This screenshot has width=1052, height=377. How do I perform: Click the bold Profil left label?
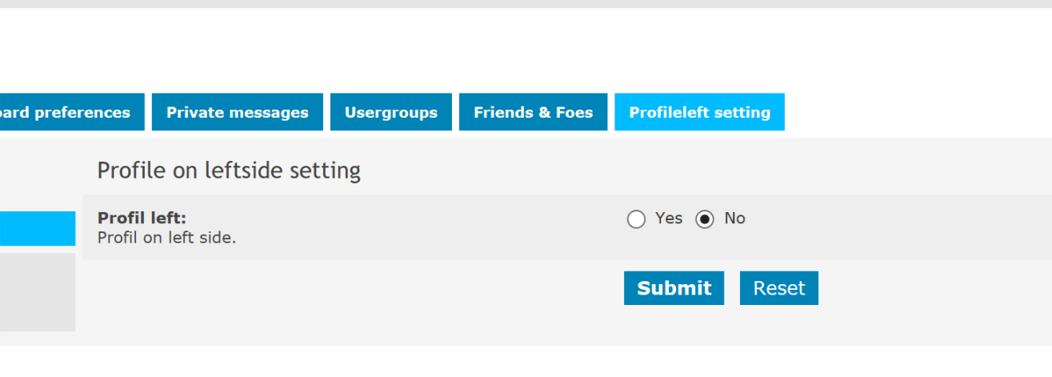[x=142, y=218]
